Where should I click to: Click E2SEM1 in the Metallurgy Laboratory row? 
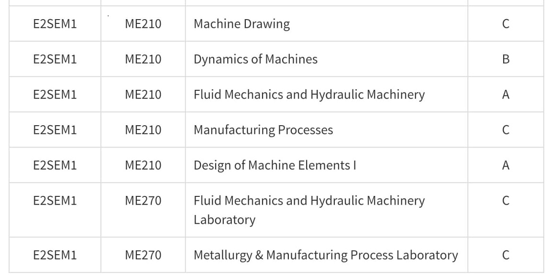[x=55, y=255]
